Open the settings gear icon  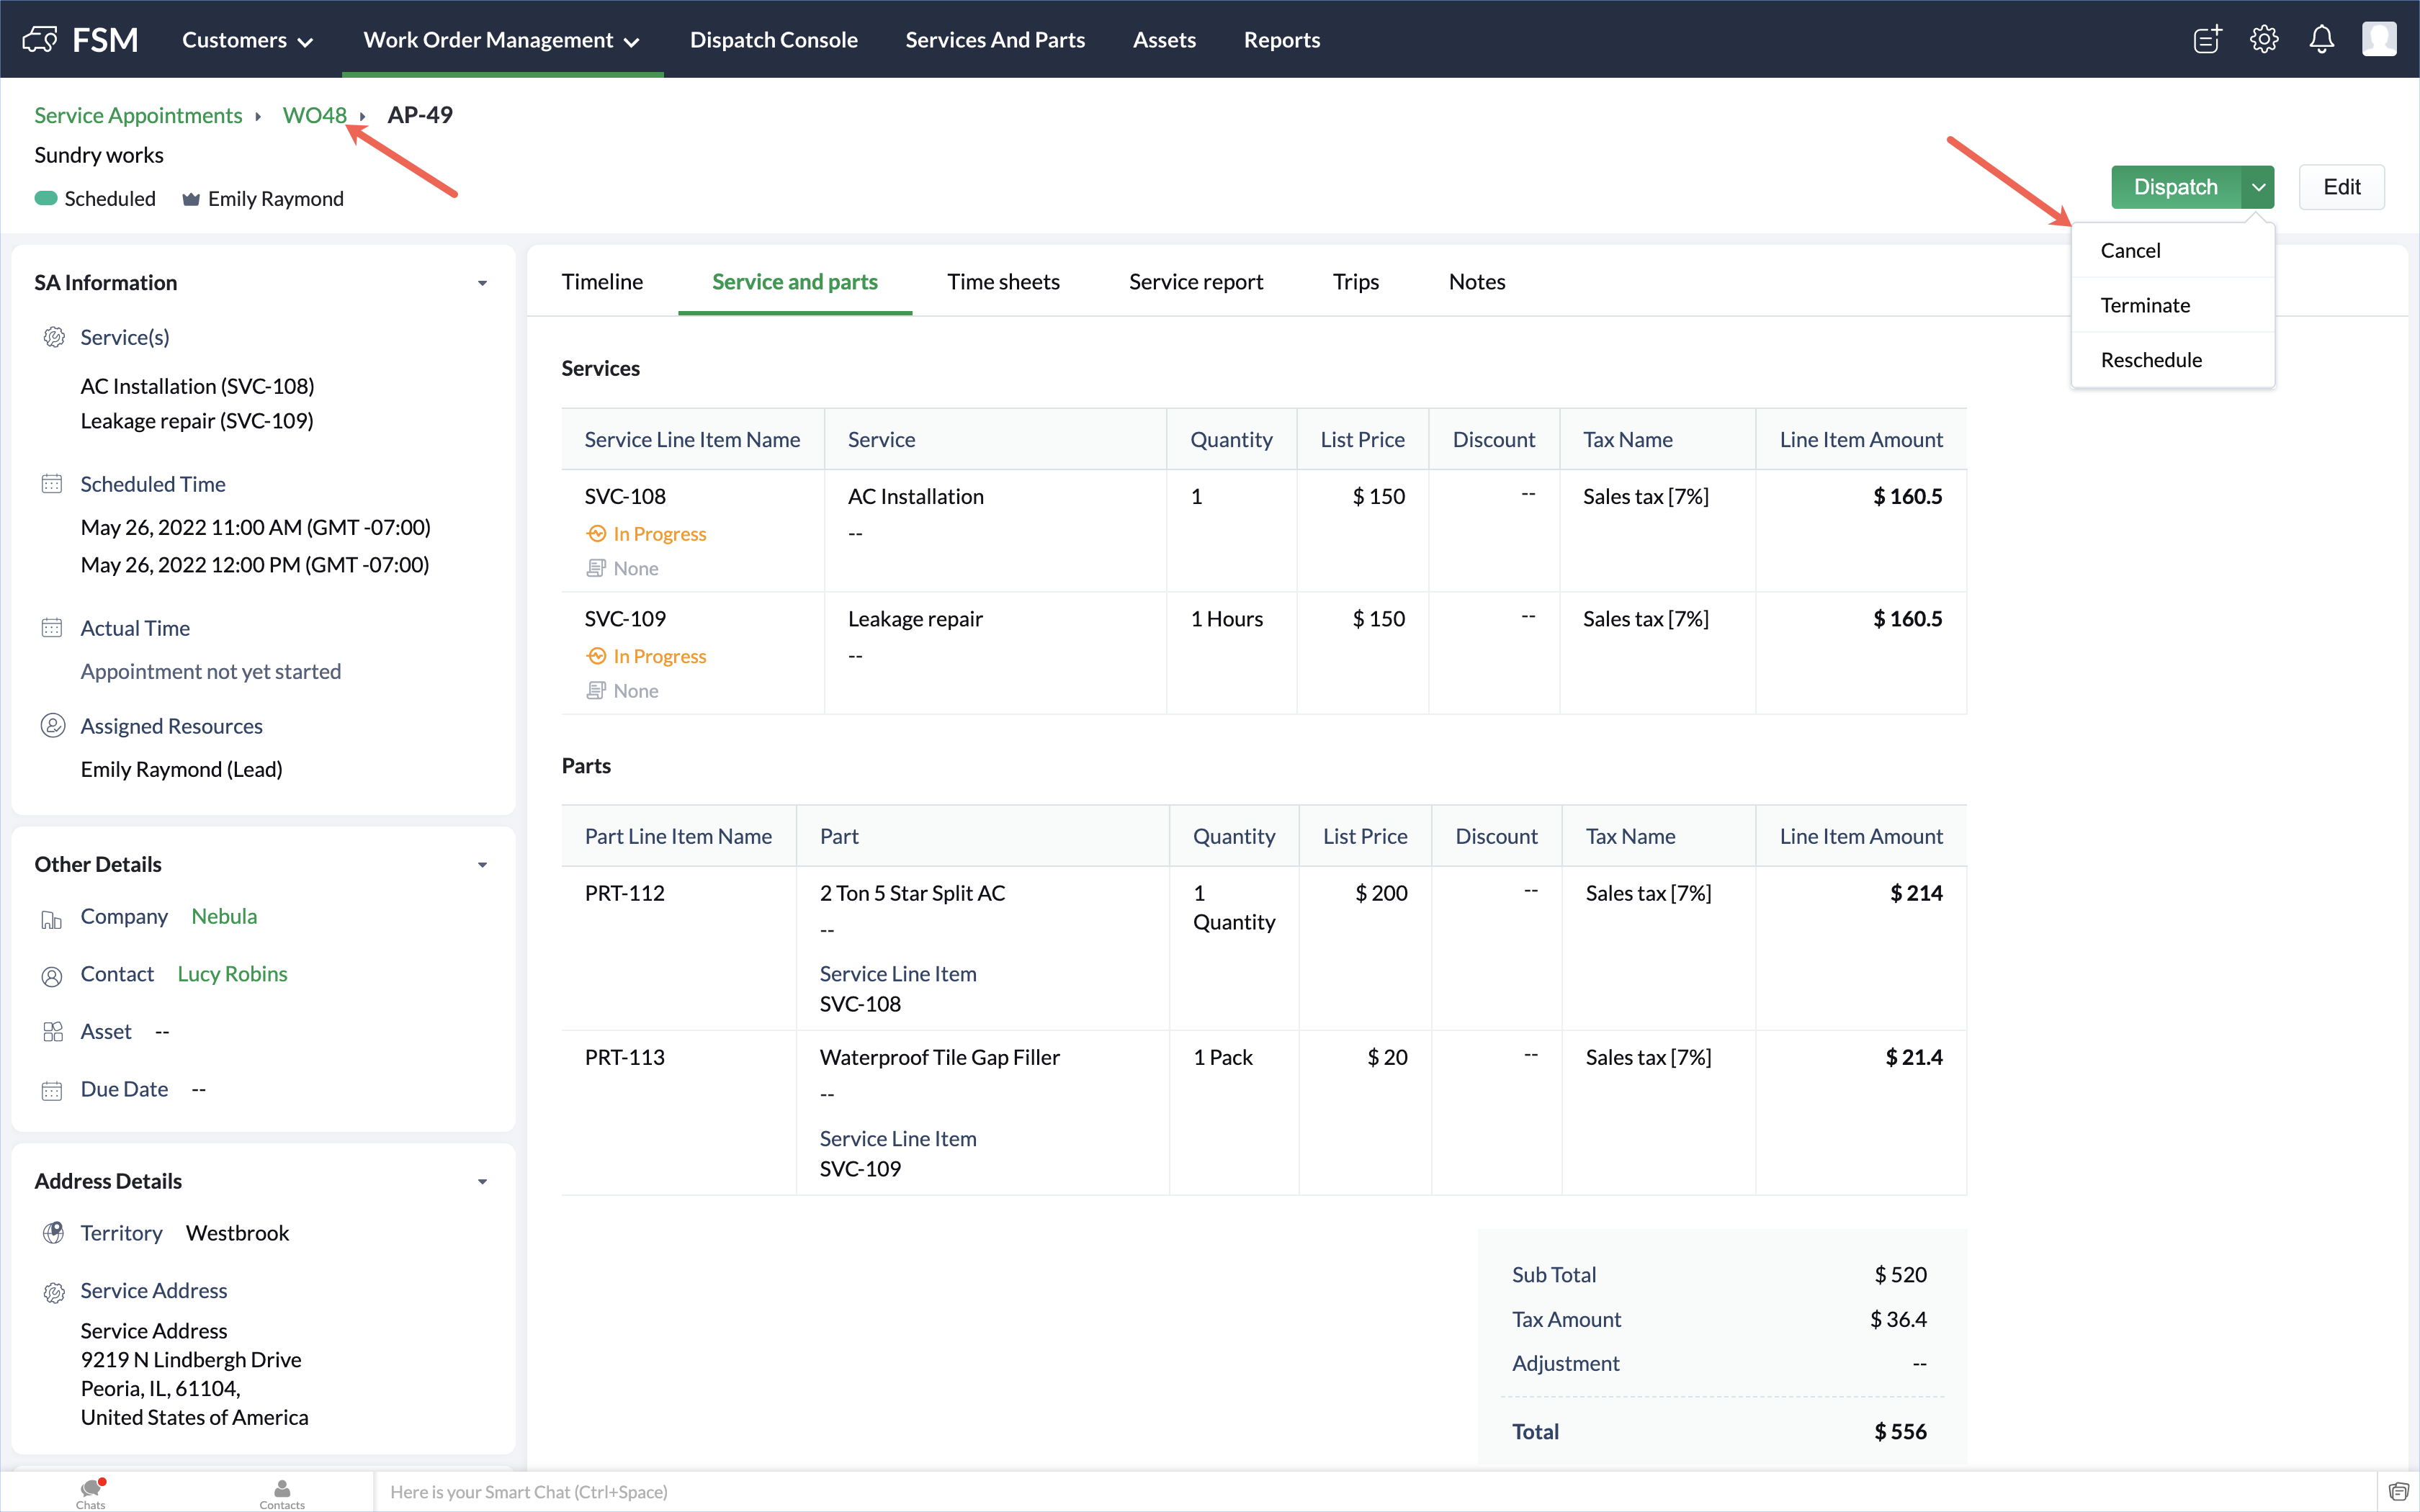pos(2264,40)
